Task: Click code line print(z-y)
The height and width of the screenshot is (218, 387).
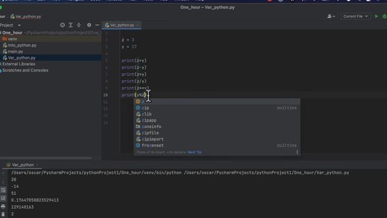Action: point(134,67)
